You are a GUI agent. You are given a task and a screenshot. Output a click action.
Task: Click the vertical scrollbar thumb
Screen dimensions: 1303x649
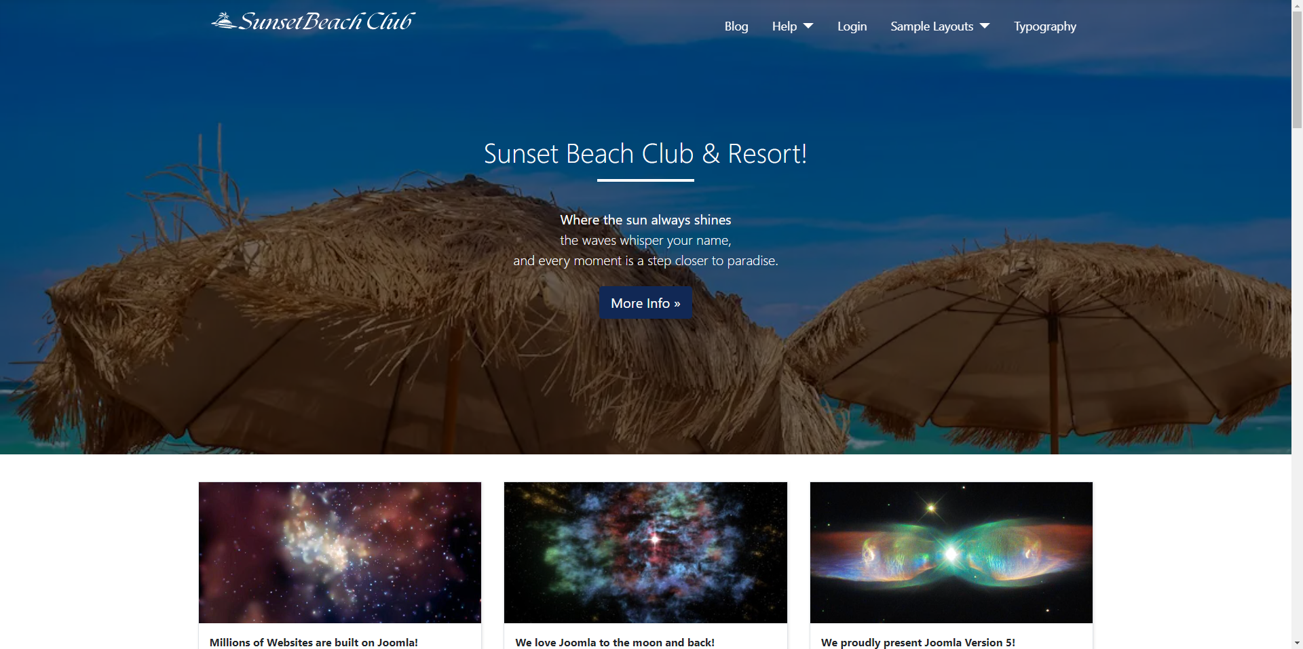tap(1297, 69)
